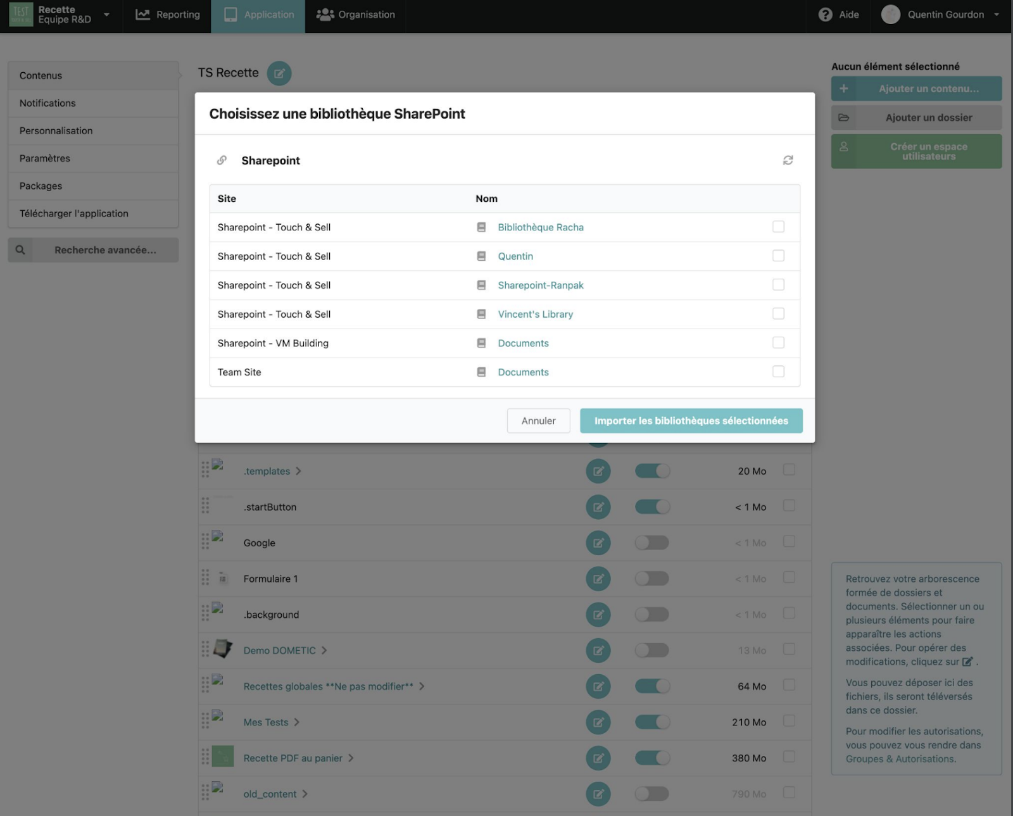Viewport: 1013px width, 816px height.
Task: Click the Recherche avancée search field
Action: click(93, 250)
